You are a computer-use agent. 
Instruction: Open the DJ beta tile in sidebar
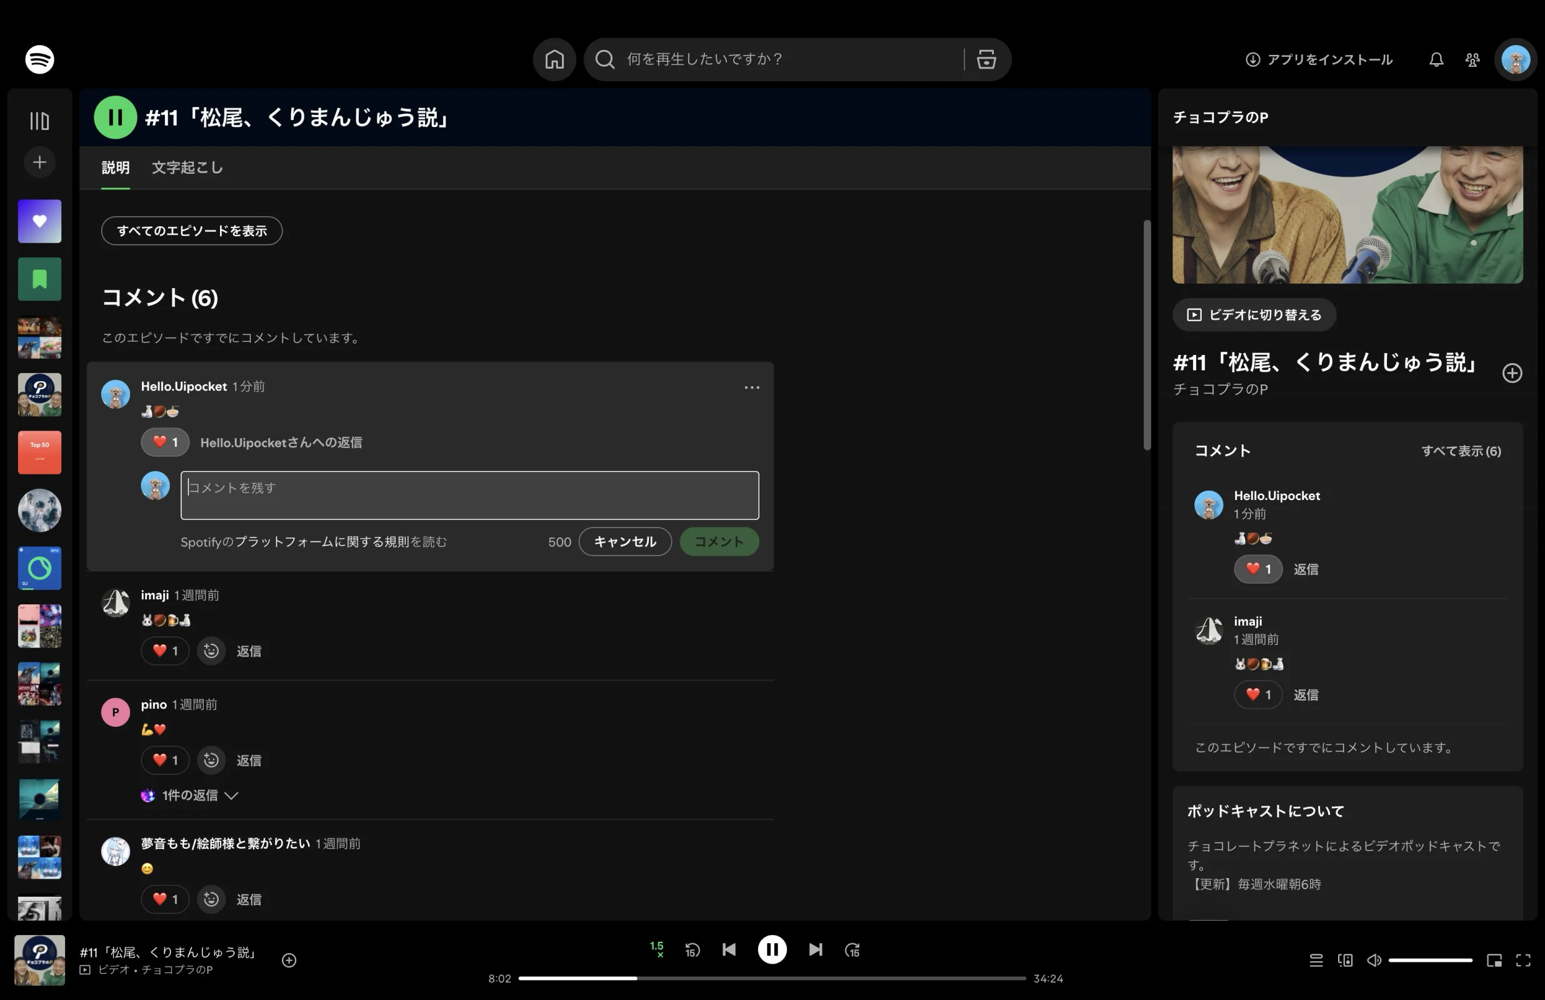click(39, 568)
